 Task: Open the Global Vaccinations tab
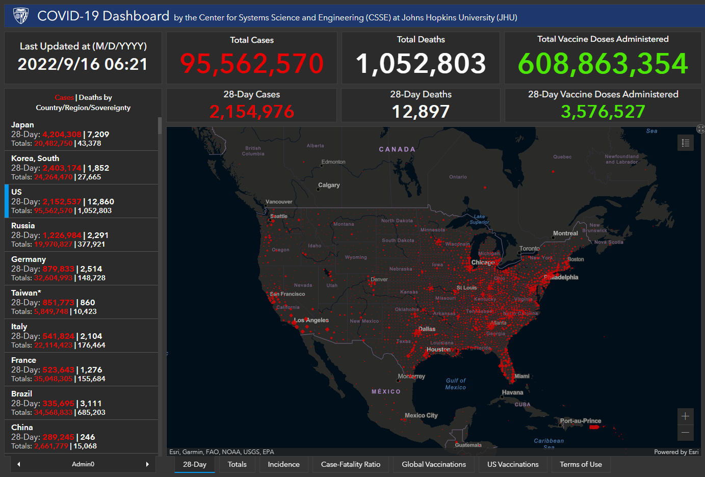(434, 464)
